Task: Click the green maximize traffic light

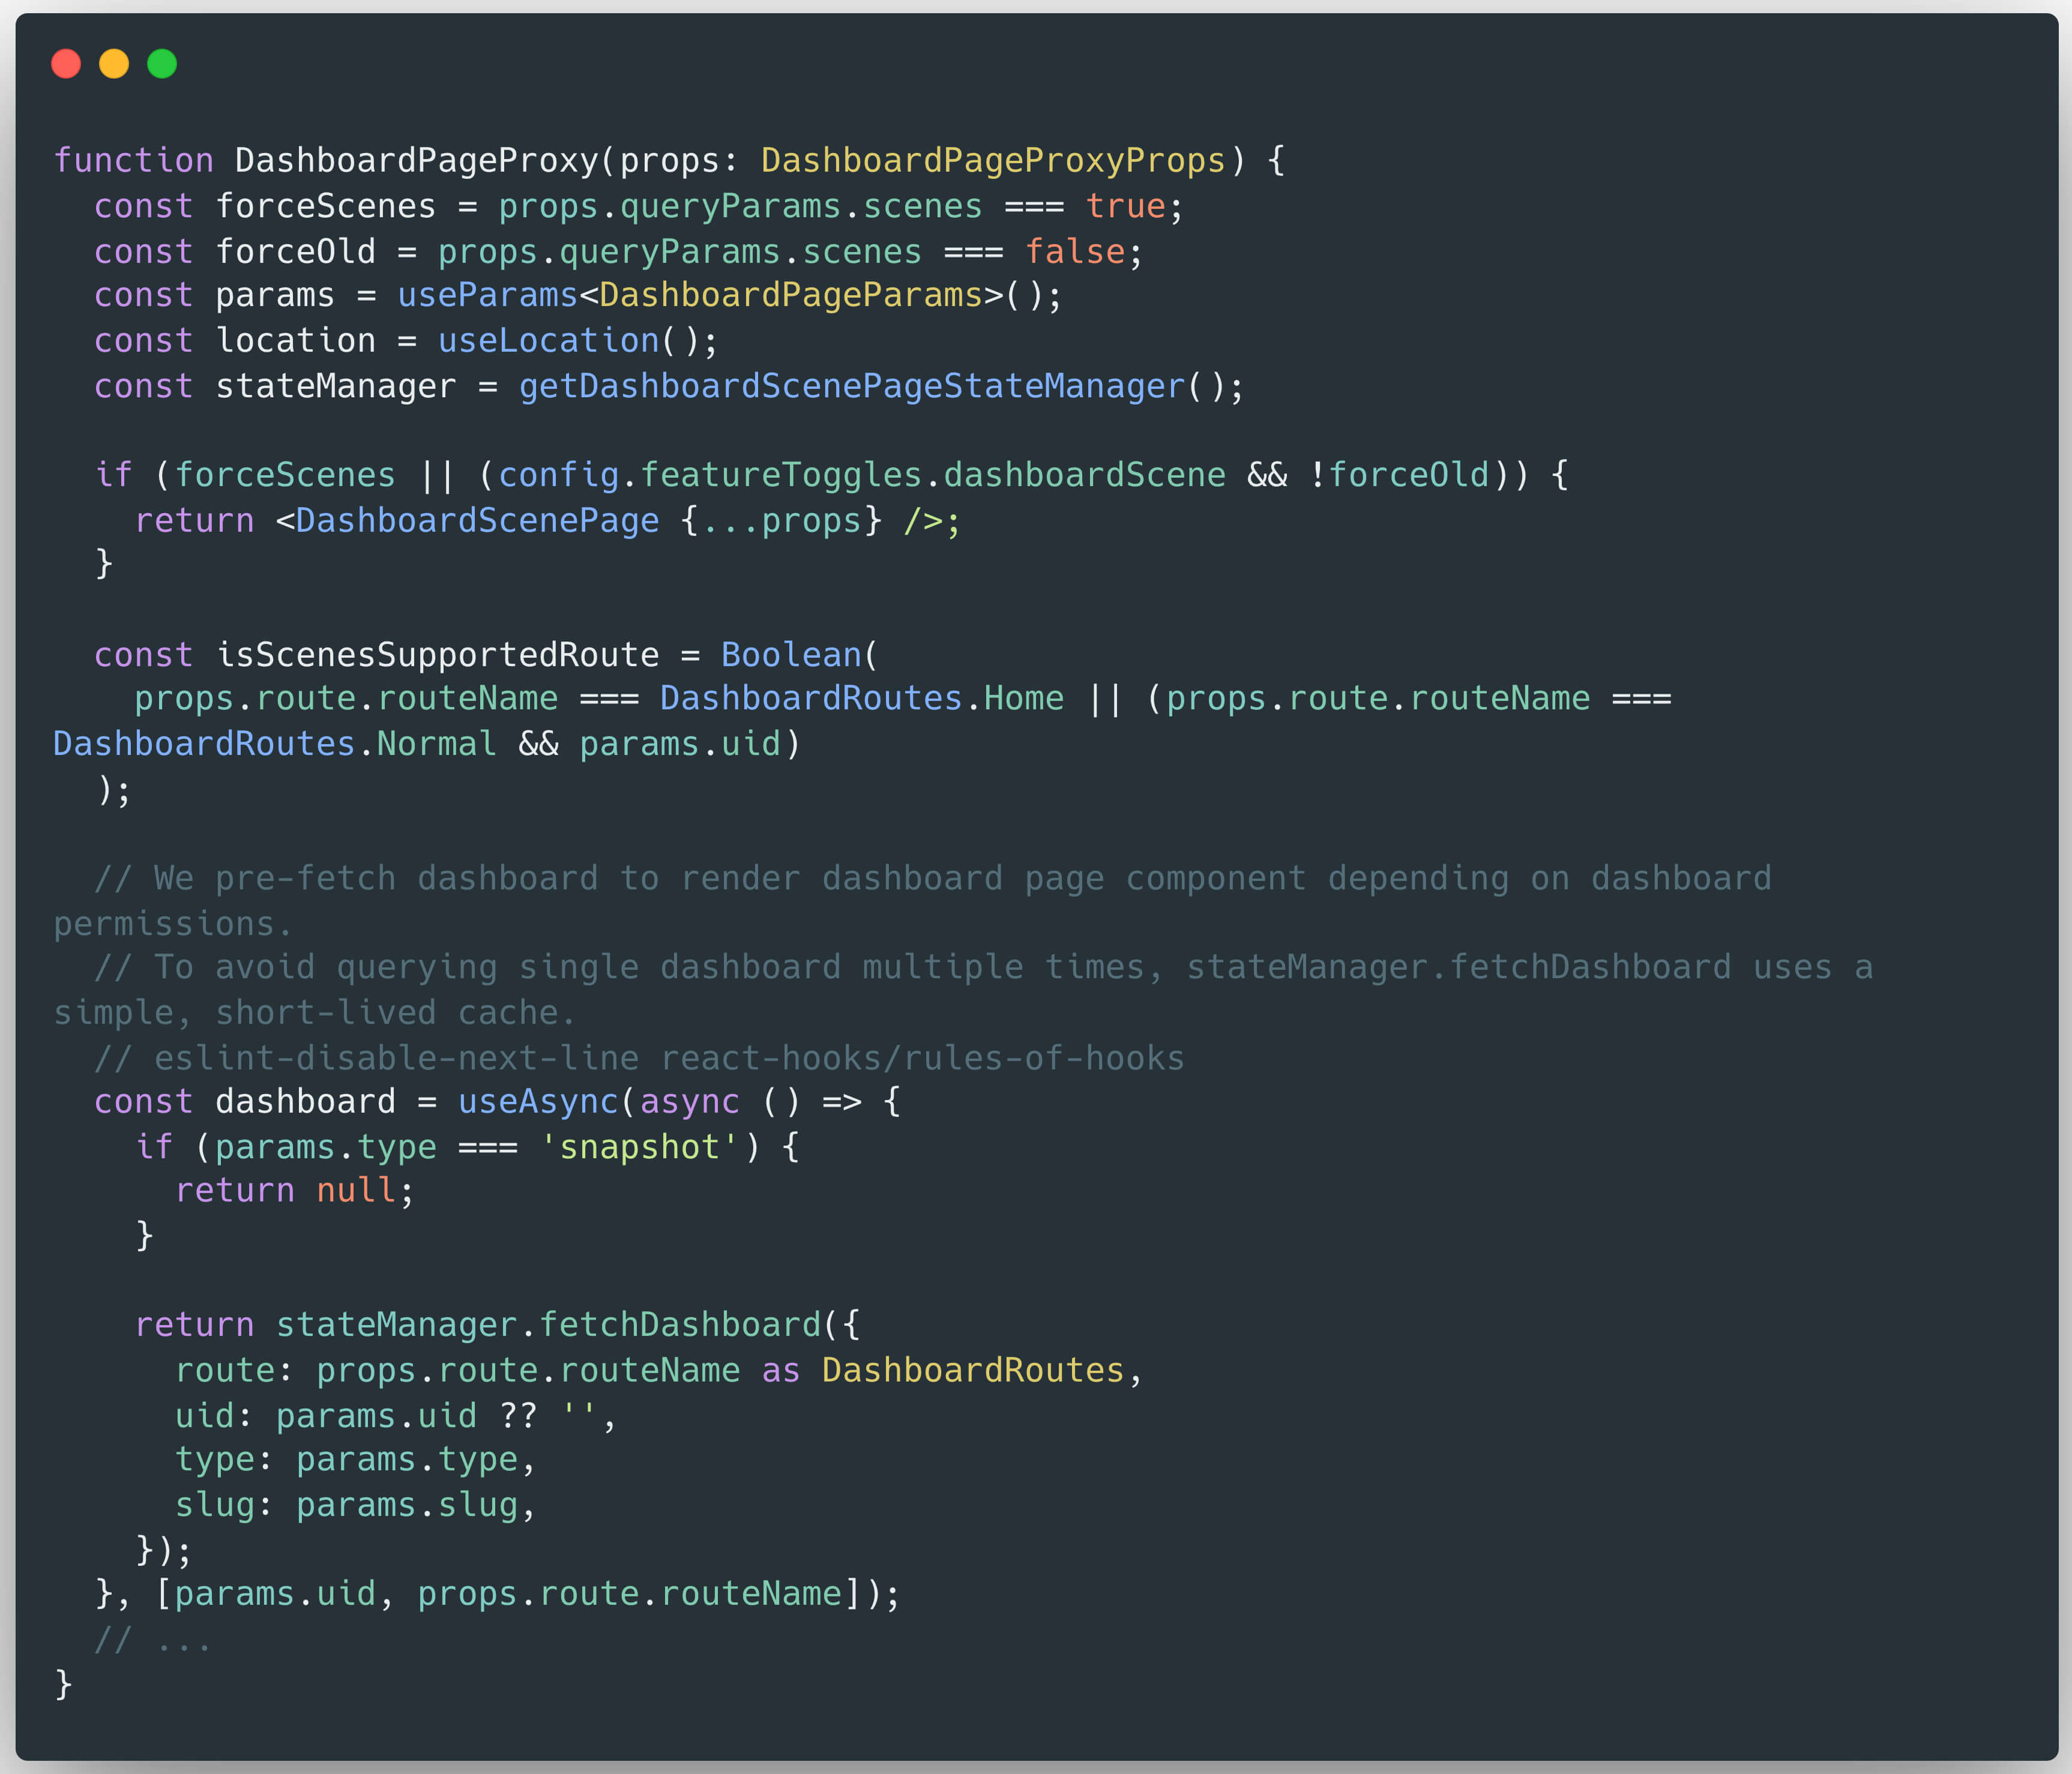Action: [x=162, y=63]
